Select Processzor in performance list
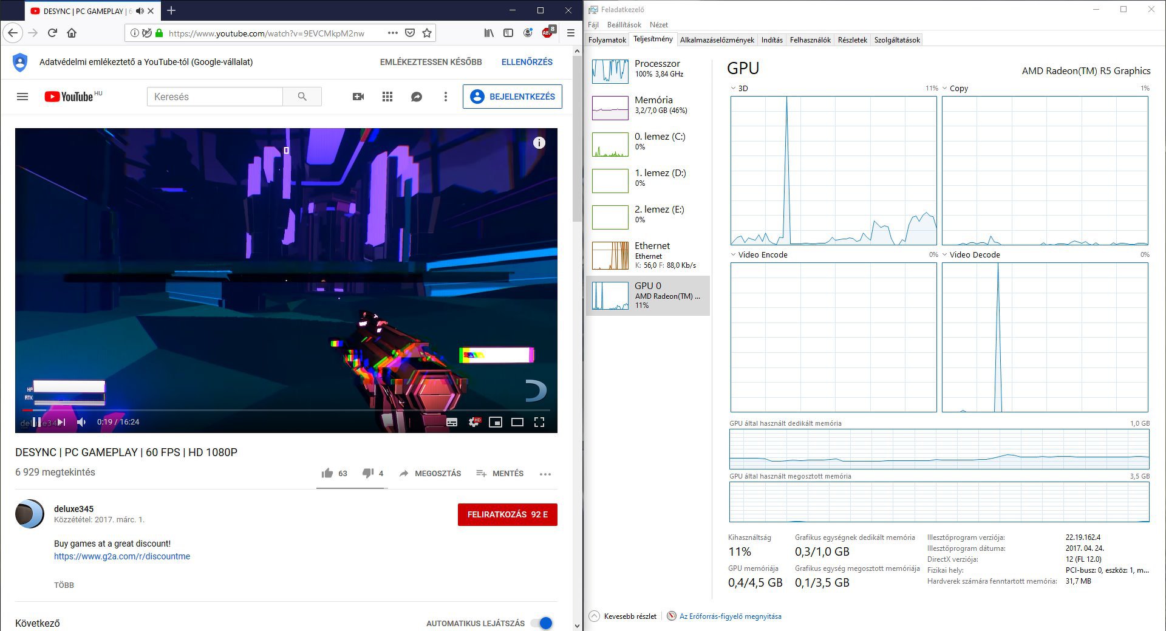The image size is (1166, 631). tap(648, 71)
